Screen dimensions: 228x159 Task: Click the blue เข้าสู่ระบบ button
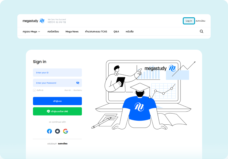coord(57,101)
